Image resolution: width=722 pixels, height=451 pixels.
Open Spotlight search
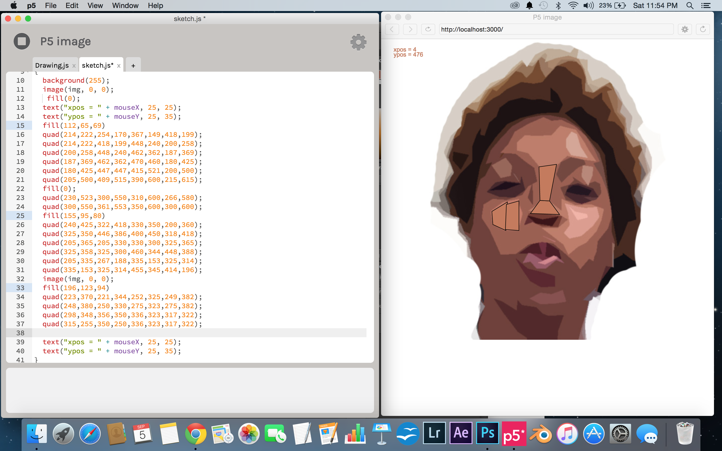click(x=690, y=5)
